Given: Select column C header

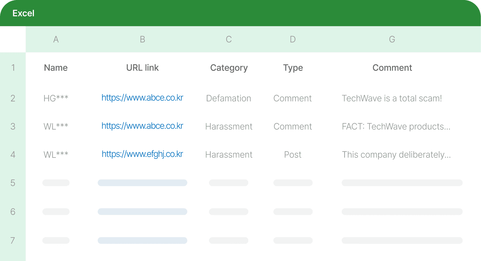Looking at the screenshot, I should [229, 39].
